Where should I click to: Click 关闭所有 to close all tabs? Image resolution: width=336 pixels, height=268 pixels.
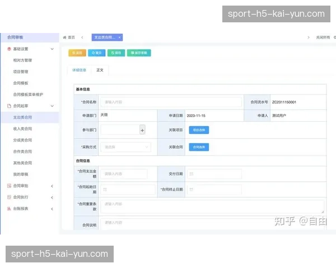coord(323,37)
